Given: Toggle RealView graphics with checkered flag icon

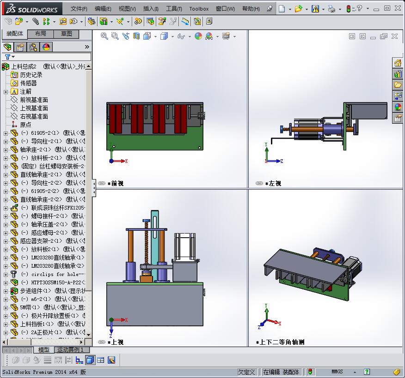Looking at the screenshot, I should [x=209, y=36].
